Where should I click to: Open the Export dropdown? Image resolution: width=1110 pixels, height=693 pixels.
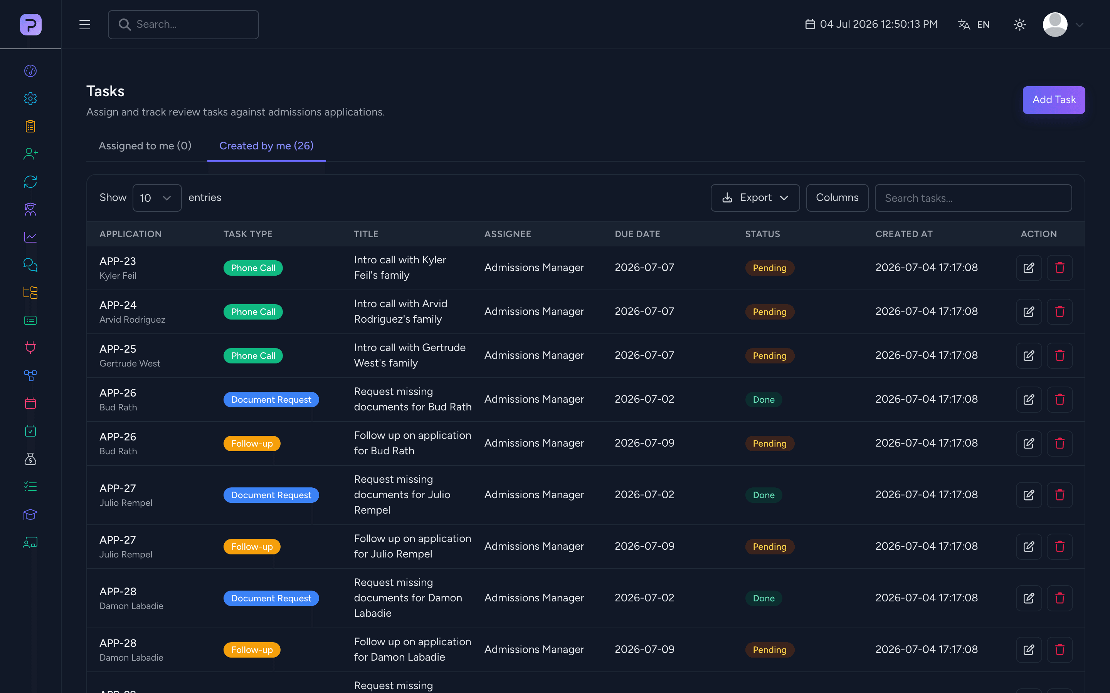(x=755, y=198)
